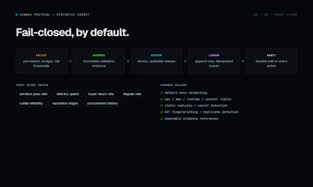Viewport: 313px width, 187px height.
Task: Click the Fail-closed, by default. headline
Action: 72,32
